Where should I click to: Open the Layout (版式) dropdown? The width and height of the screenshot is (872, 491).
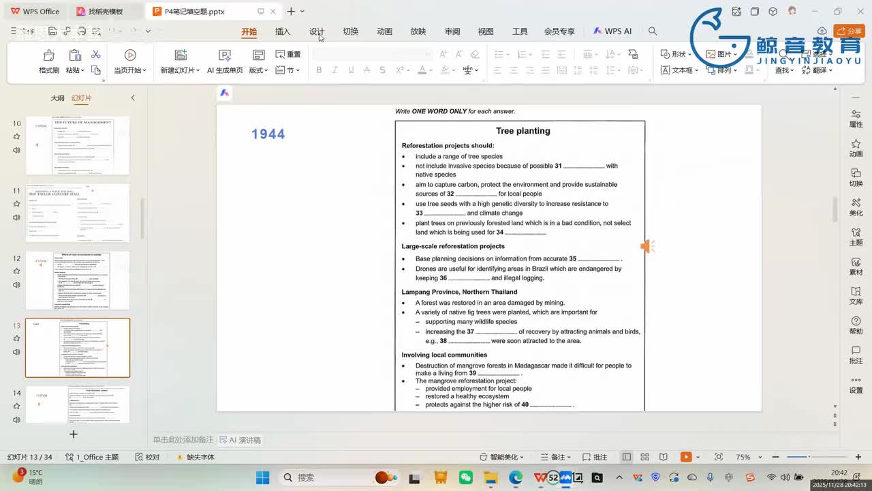pyautogui.click(x=258, y=70)
